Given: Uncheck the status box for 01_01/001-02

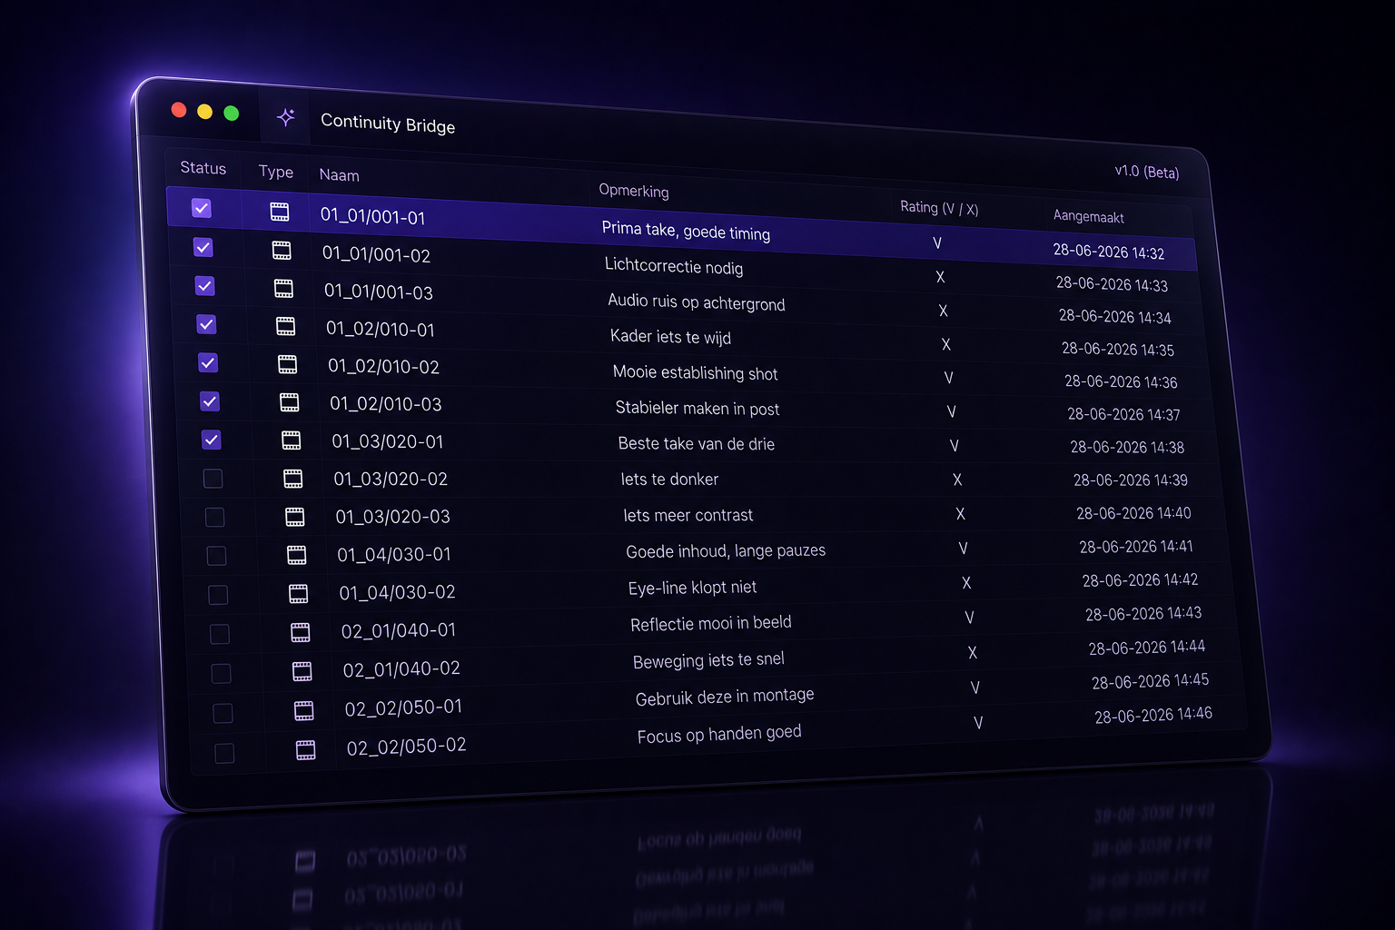Looking at the screenshot, I should (x=203, y=247).
